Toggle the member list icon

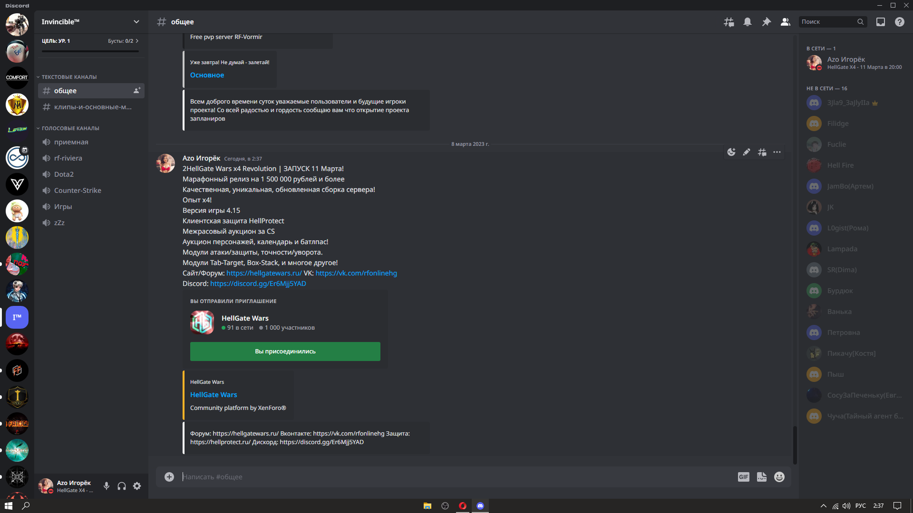[786, 22]
